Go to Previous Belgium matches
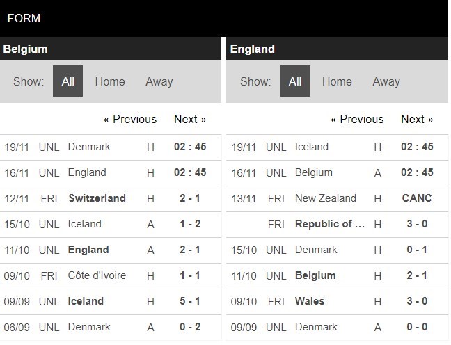Viewport: 451px width, 345px height. tap(130, 119)
